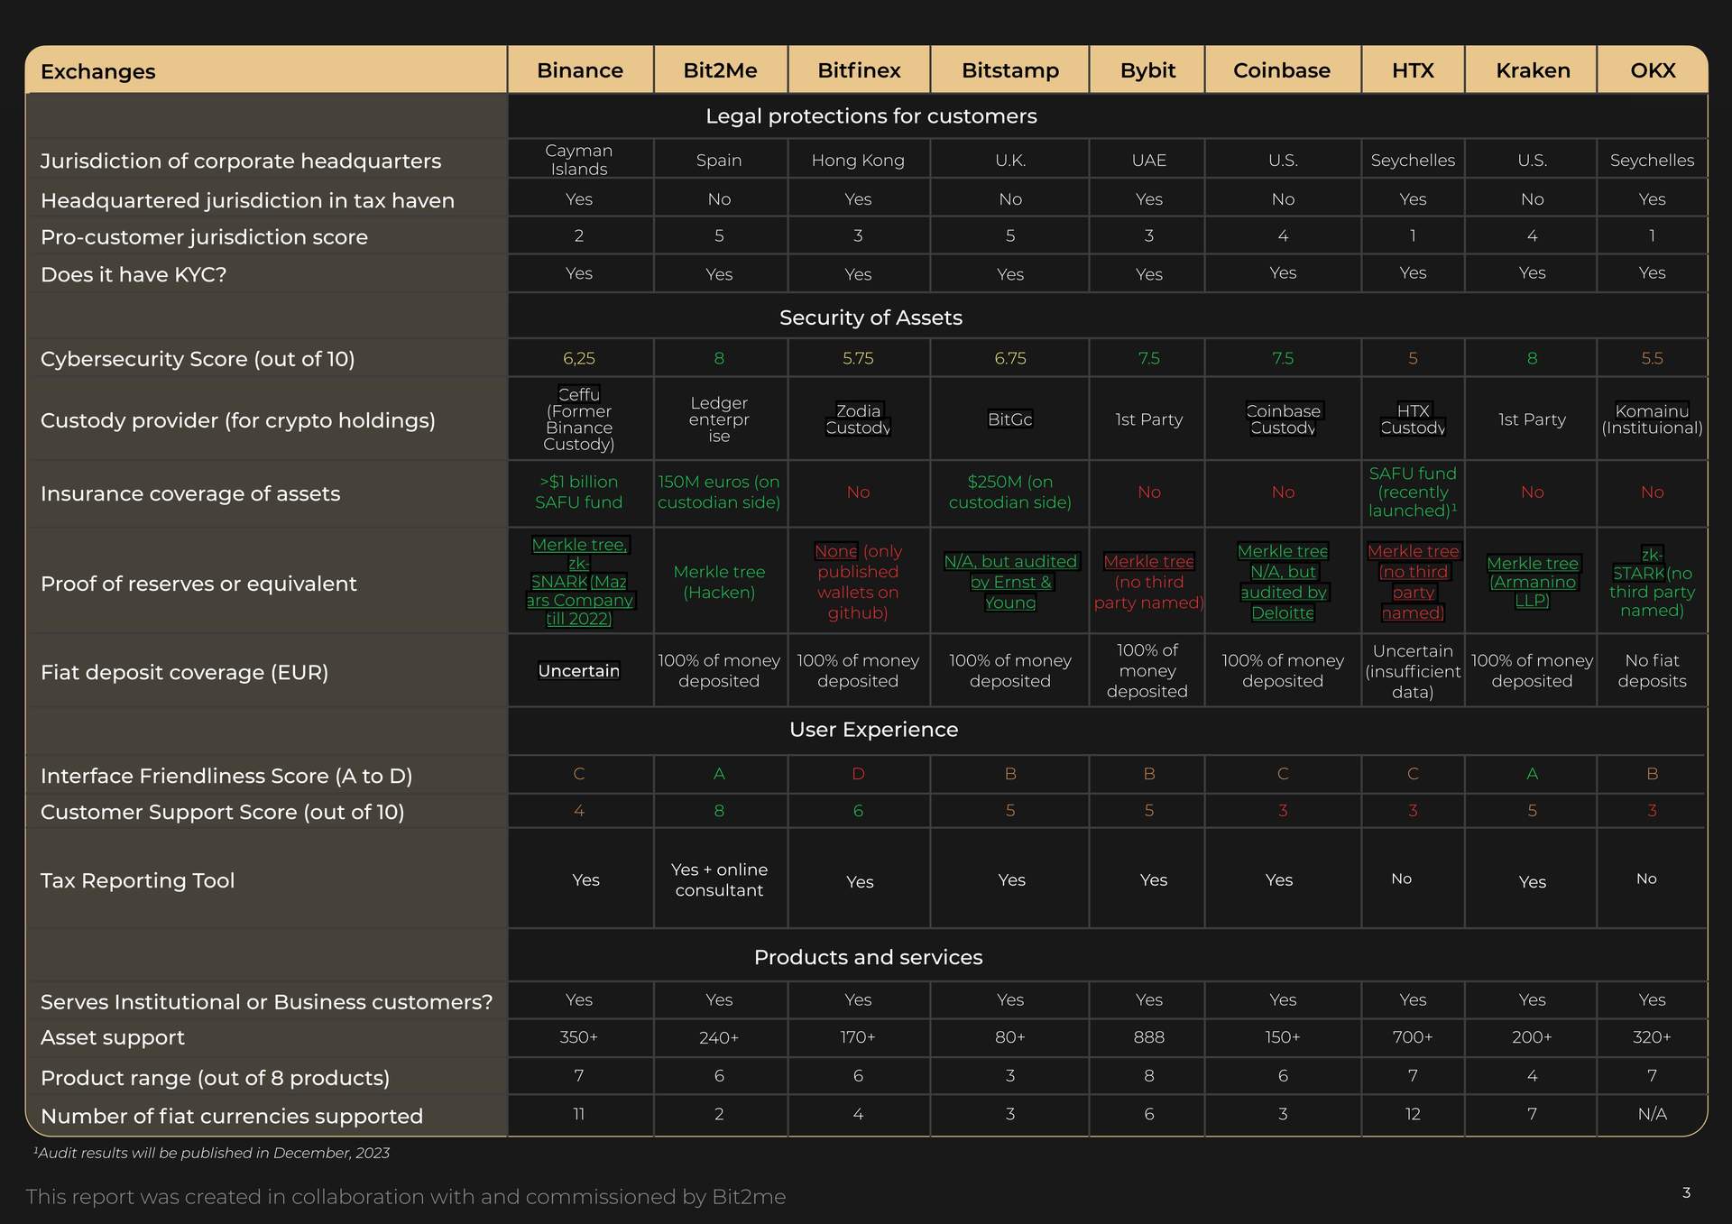Click 'Insurance coverage of assets' row label
1732x1224 pixels.
pos(190,493)
